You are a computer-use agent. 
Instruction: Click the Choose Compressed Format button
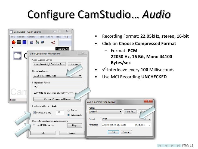(x=57, y=99)
